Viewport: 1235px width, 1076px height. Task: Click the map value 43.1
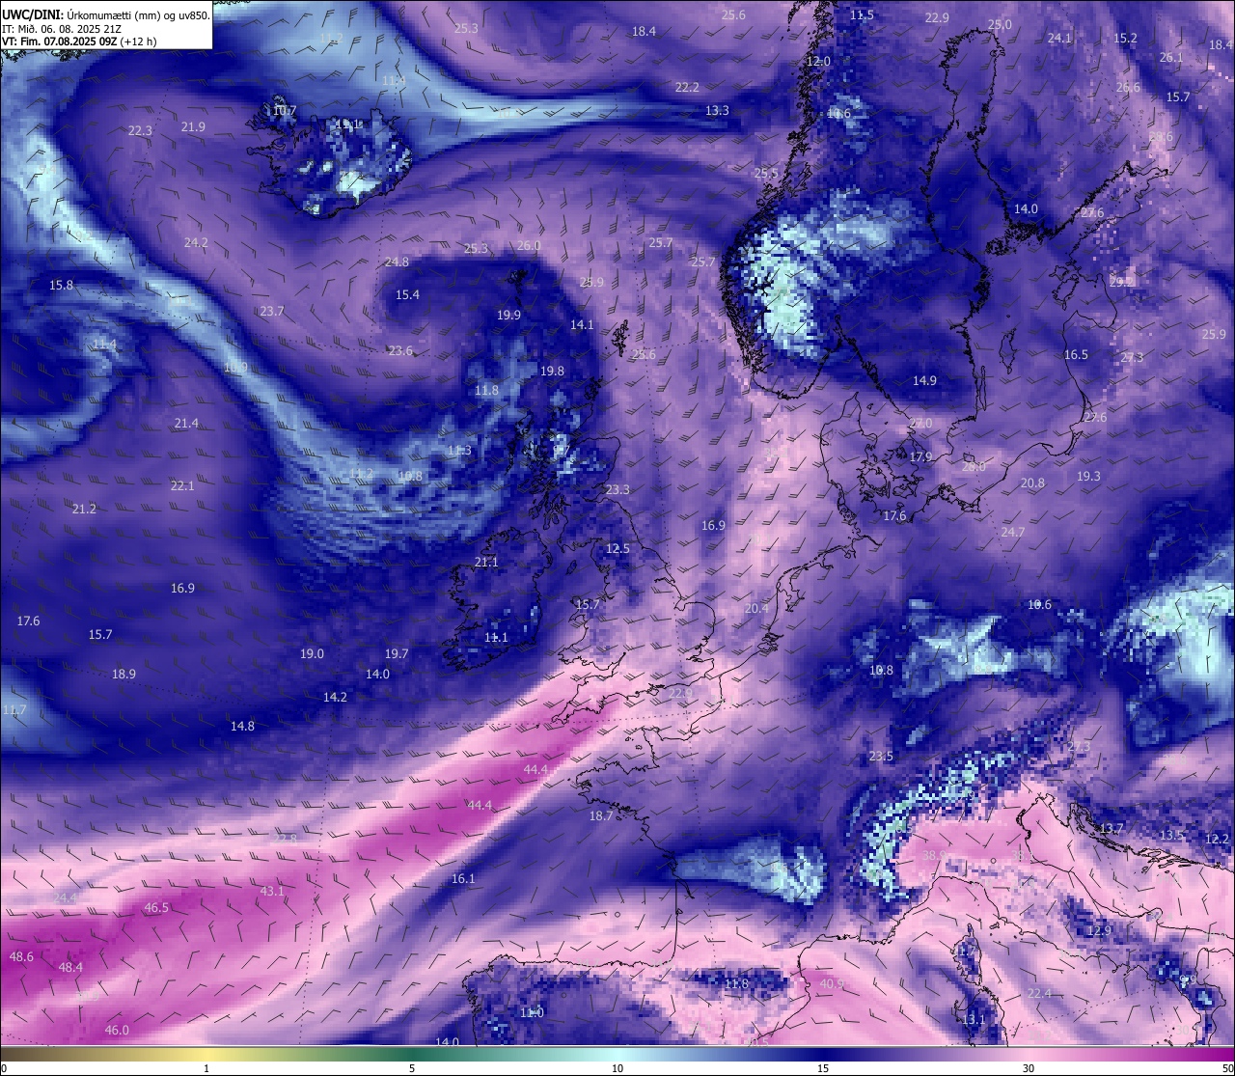pyautogui.click(x=272, y=891)
